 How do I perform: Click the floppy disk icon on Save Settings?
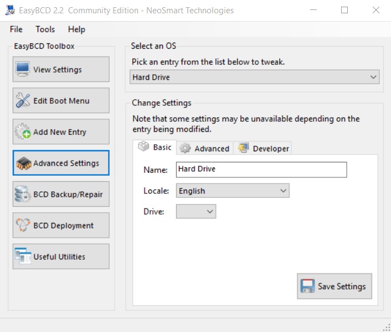click(x=307, y=286)
